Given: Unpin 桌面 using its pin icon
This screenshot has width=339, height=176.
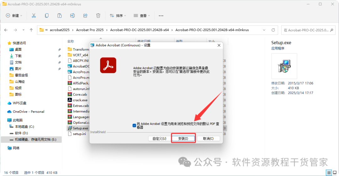Looking at the screenshot, I should (x=59, y=49).
